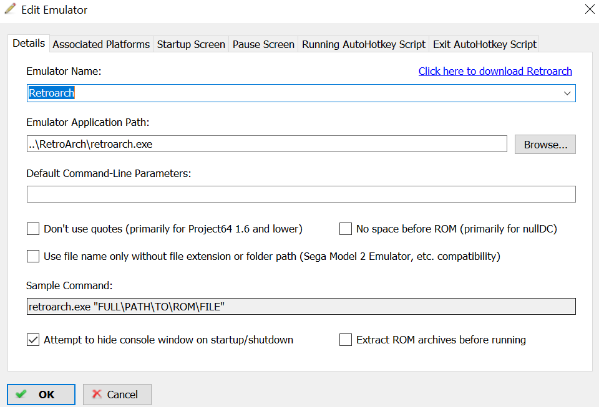Browse for the emulator application path

click(545, 144)
